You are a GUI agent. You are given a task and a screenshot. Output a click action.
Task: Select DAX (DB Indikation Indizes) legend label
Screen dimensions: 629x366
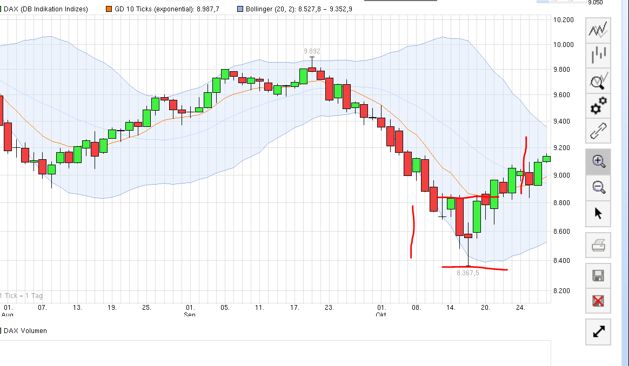coord(46,9)
